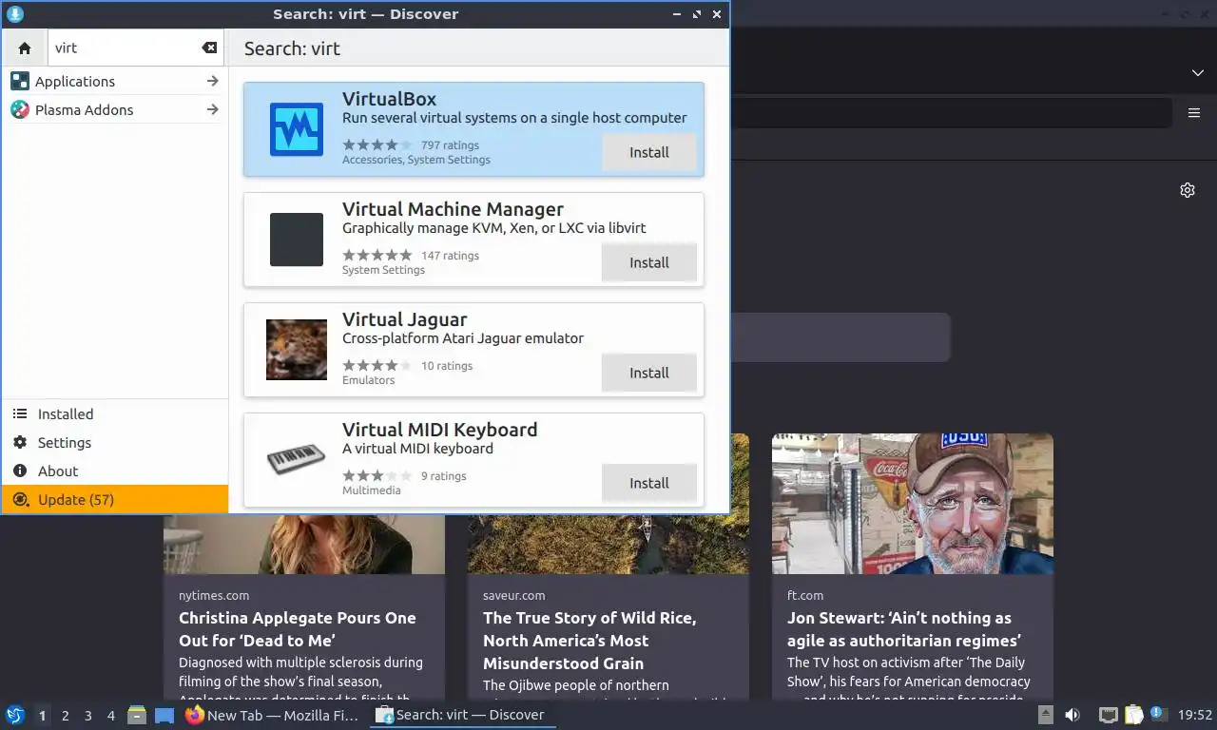
Task: Open the Discover Settings gear
Action: [x=20, y=442]
